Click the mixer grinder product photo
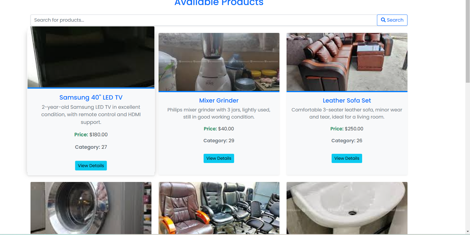The height and width of the screenshot is (235, 470). tap(219, 62)
